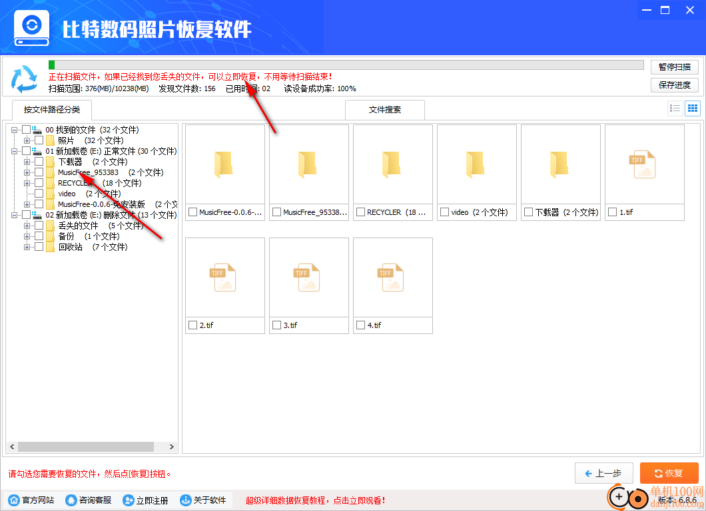Switch to list view icon
This screenshot has height=511, width=706.
pyautogui.click(x=675, y=108)
